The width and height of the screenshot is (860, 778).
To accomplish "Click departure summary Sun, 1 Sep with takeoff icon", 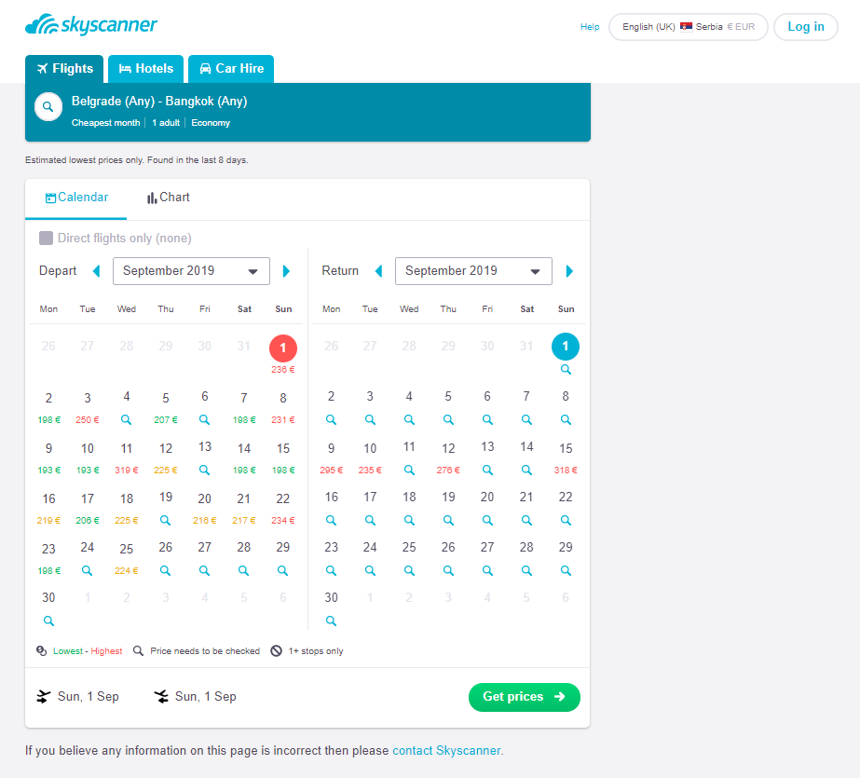I will click(x=78, y=697).
